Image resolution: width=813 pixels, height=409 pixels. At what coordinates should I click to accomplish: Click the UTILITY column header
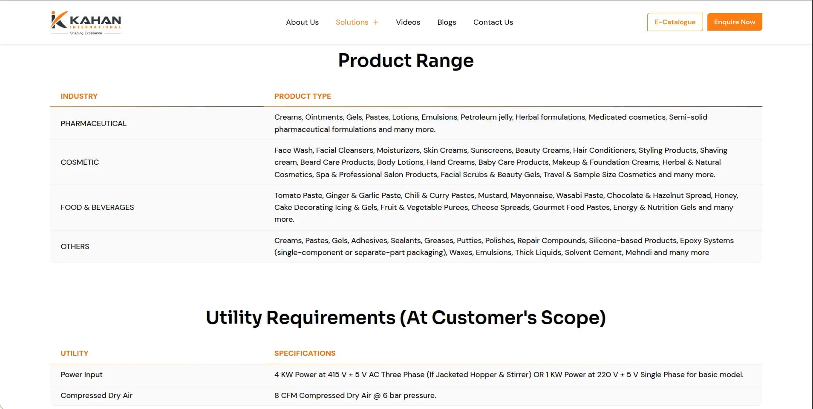coord(75,353)
